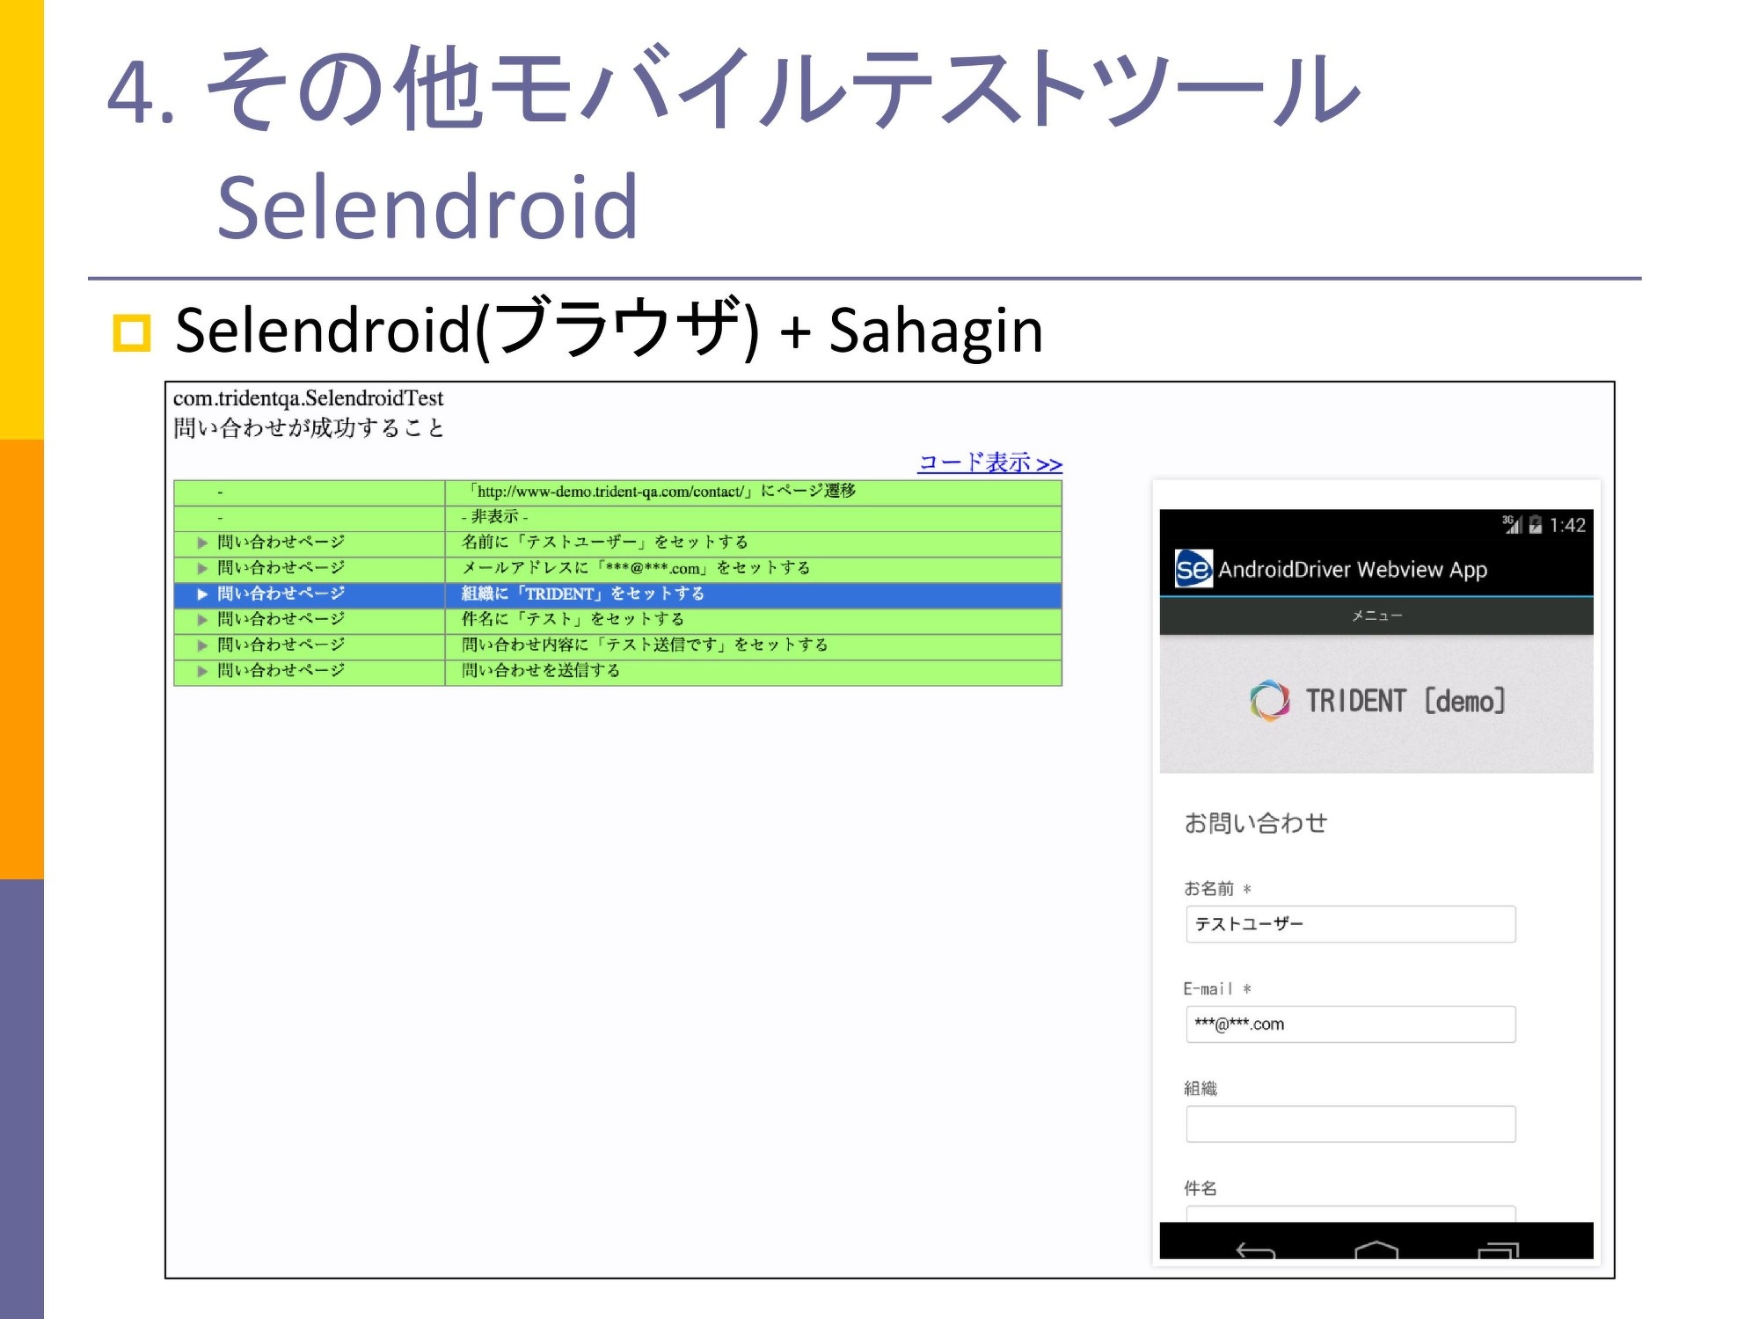1759x1319 pixels.
Task: Click the お名前 input field
Action: point(1350,924)
